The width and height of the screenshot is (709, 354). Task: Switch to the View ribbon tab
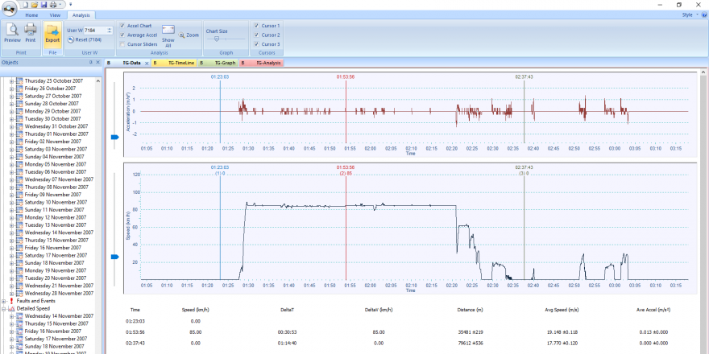tap(55, 14)
